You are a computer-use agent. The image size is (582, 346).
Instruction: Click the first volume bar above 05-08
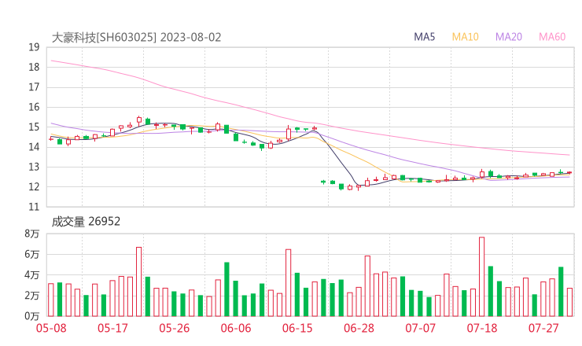pos(51,300)
